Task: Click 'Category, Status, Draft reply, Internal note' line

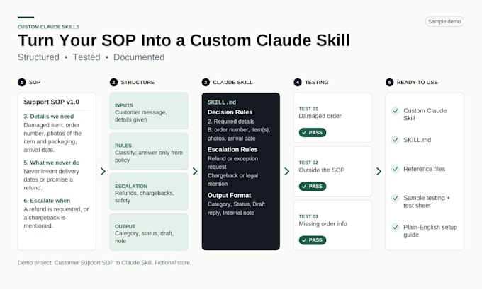Action: click(x=236, y=208)
